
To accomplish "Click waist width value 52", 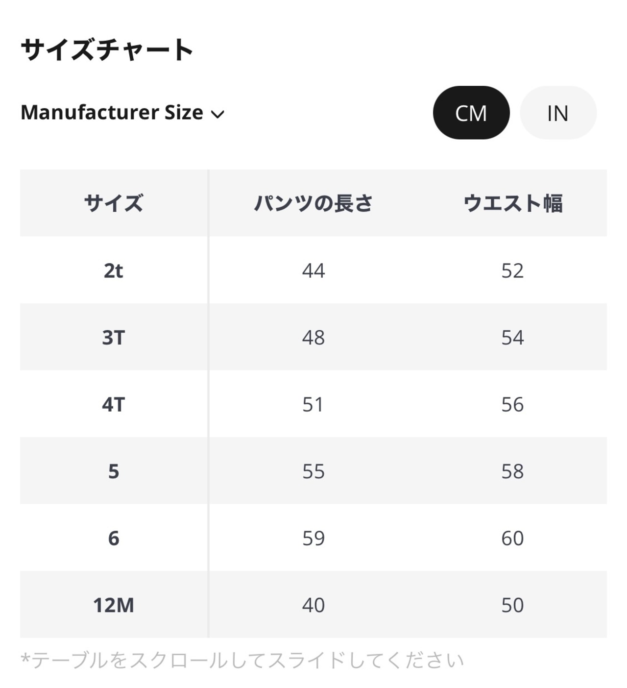I will tap(512, 270).
